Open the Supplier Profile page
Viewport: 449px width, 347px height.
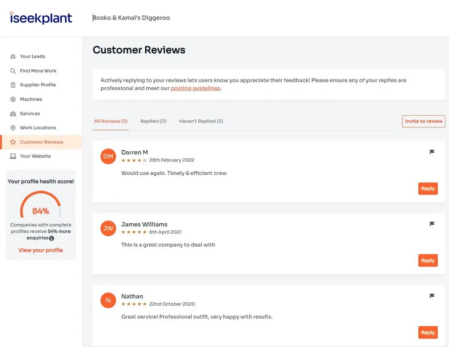[x=38, y=85]
